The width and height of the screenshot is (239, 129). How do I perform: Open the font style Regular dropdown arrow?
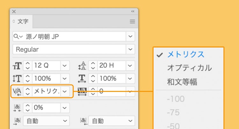tap(130, 49)
